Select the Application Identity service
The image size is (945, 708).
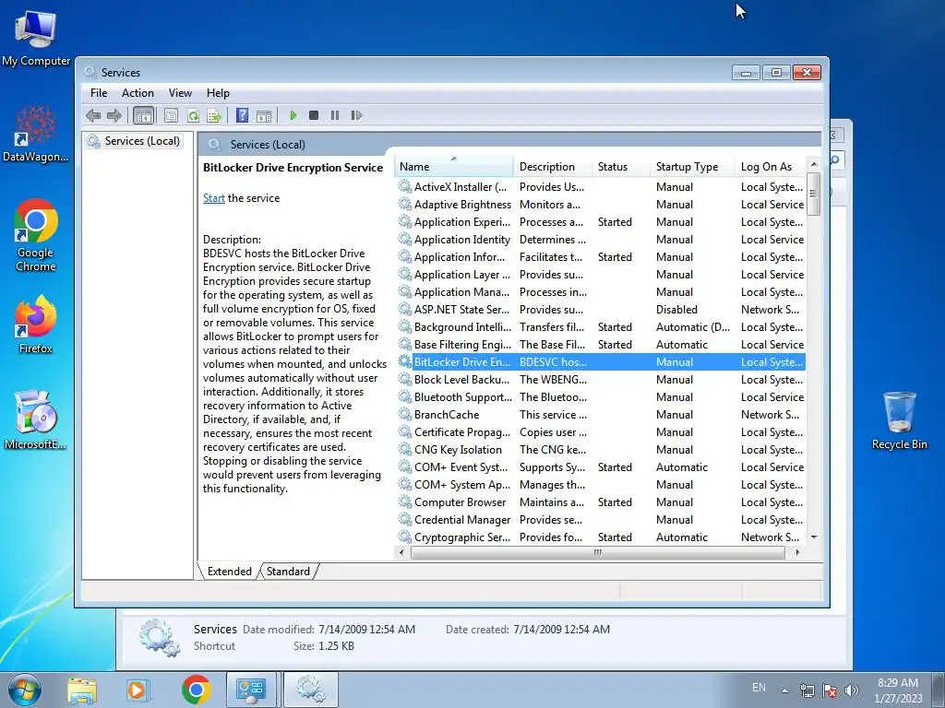pyautogui.click(x=601, y=240)
